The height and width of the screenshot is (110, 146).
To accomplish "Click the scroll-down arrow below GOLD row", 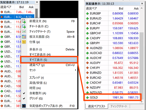I will coord(142,102).
